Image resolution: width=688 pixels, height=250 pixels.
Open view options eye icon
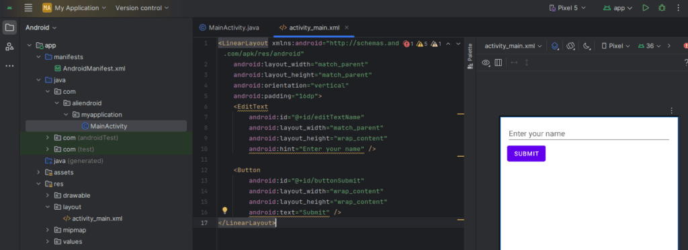(x=486, y=62)
